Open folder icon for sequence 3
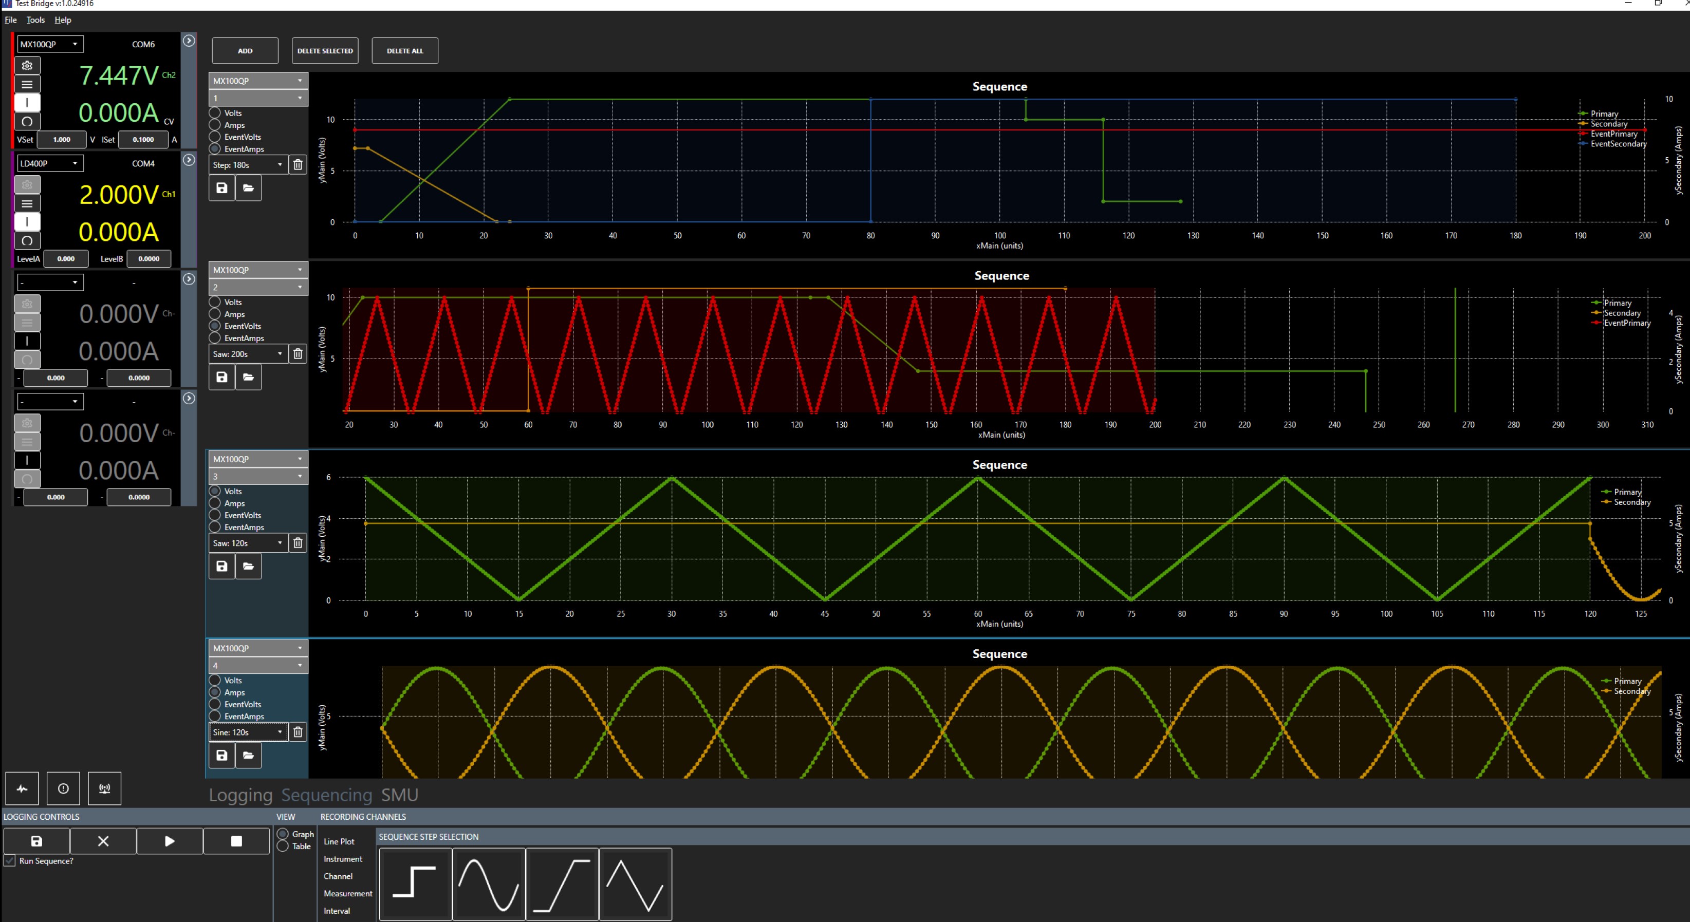Viewport: 1690px width, 922px height. pyautogui.click(x=249, y=566)
